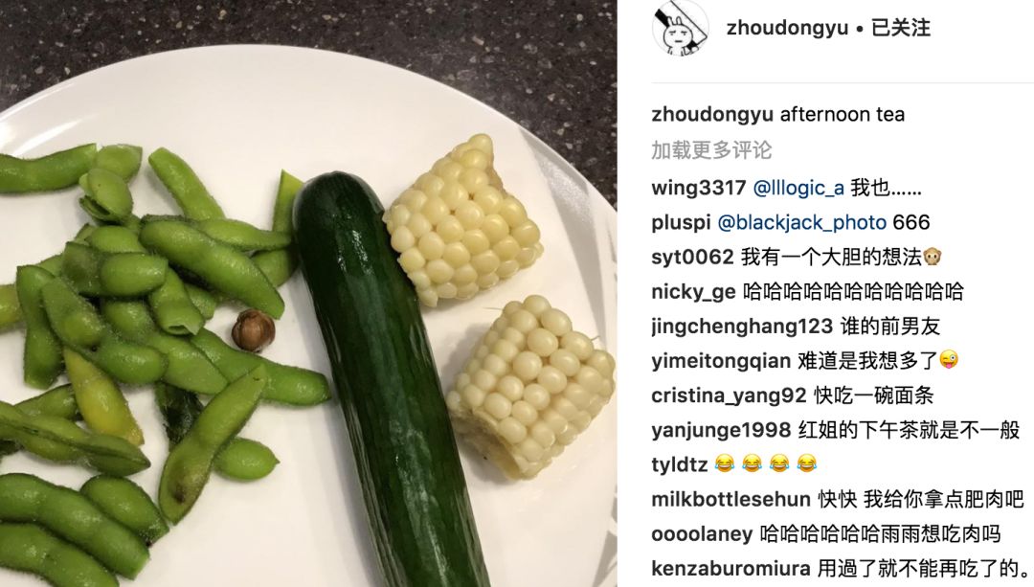Click the zhoudongyu username in header
Image resolution: width=1034 pixels, height=587 pixels.
coord(787,29)
